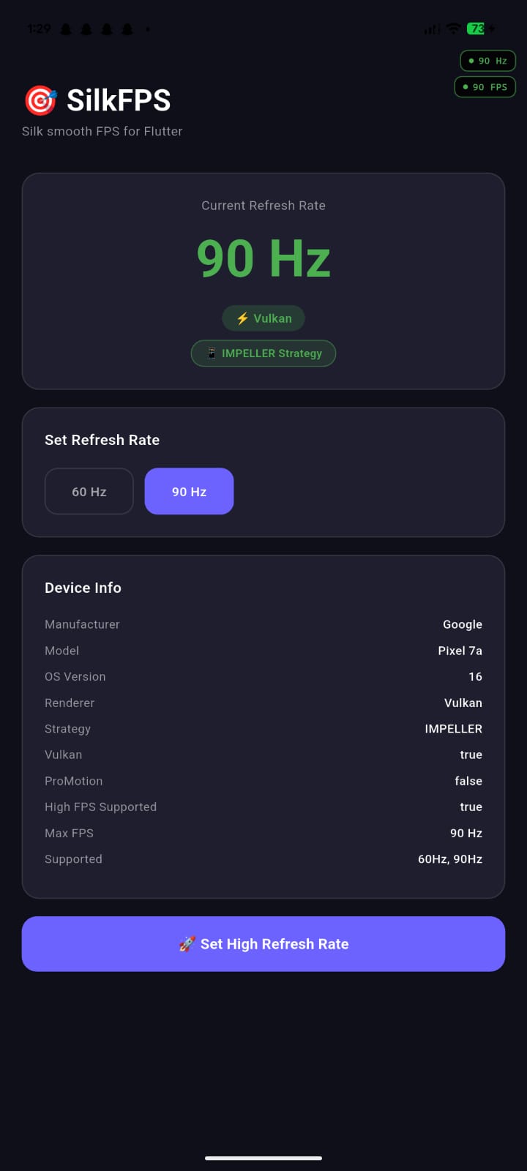Open the IMPELLER Strategy details
The image size is (527, 1171).
pyautogui.click(x=263, y=353)
